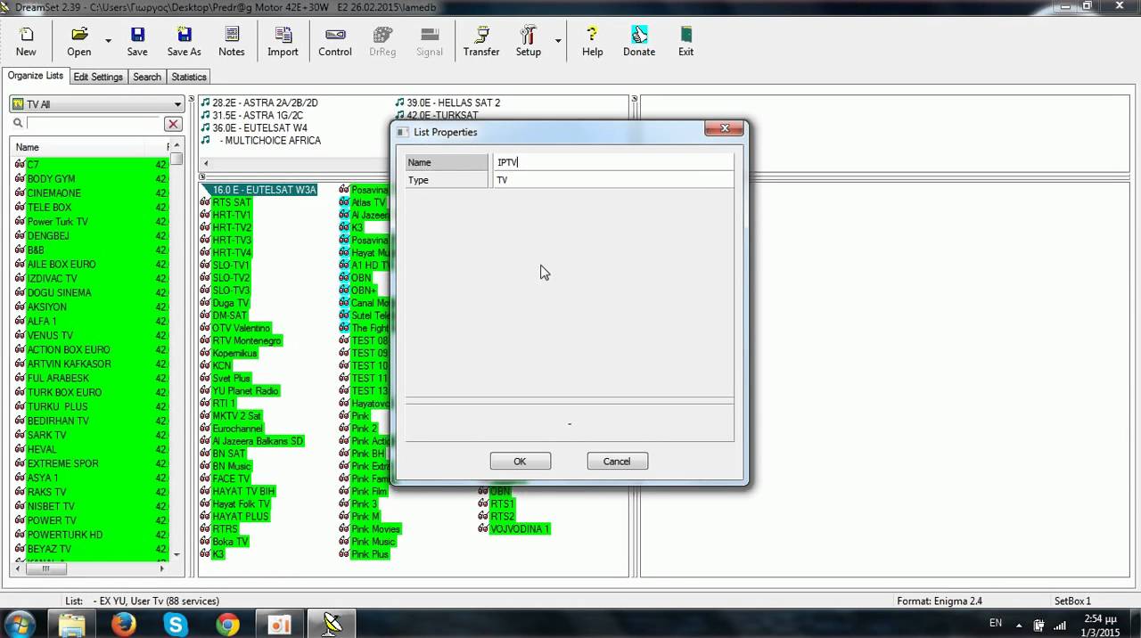The width and height of the screenshot is (1141, 638).
Task: Switch to the Edit Settings tab
Action: [98, 77]
